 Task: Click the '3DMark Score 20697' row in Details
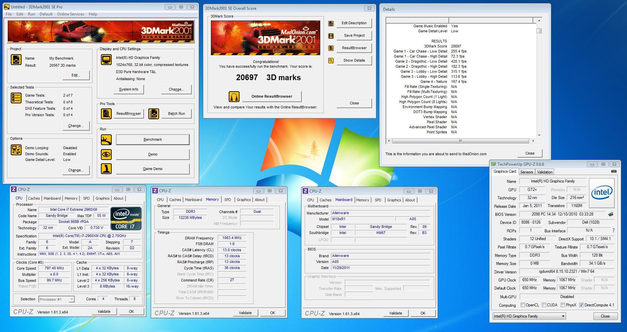[x=442, y=46]
